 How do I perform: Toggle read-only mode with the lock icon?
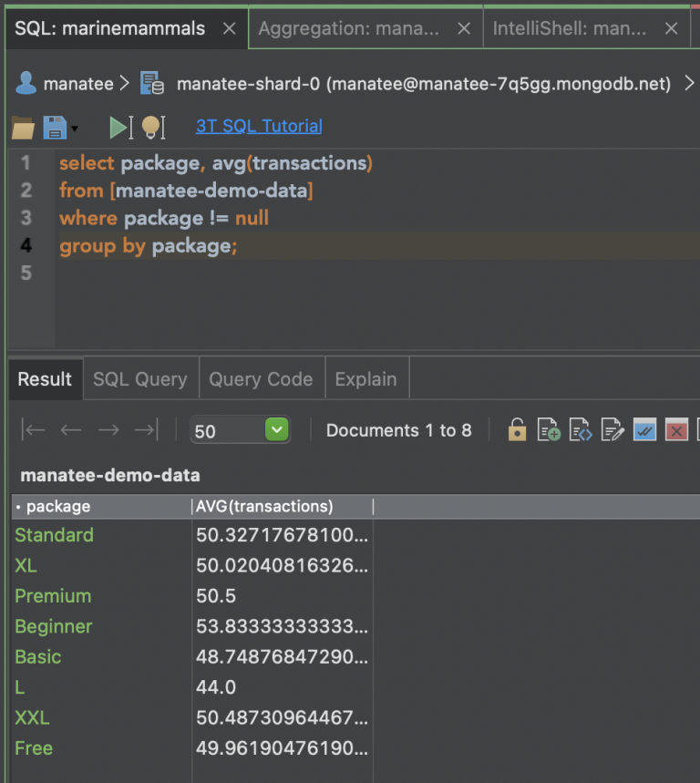pos(517,429)
